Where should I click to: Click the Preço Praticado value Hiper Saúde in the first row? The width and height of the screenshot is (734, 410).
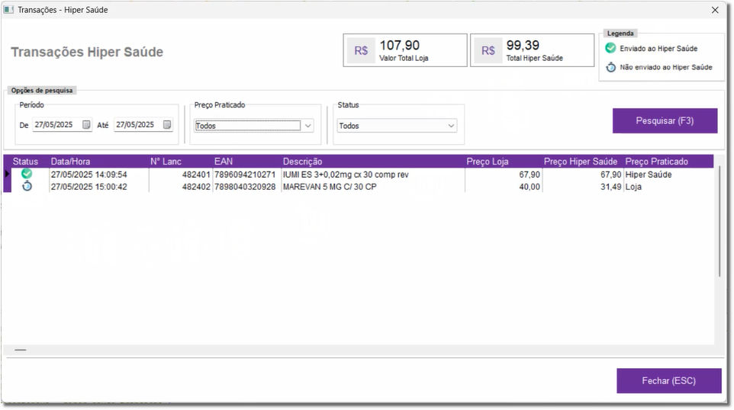(649, 175)
